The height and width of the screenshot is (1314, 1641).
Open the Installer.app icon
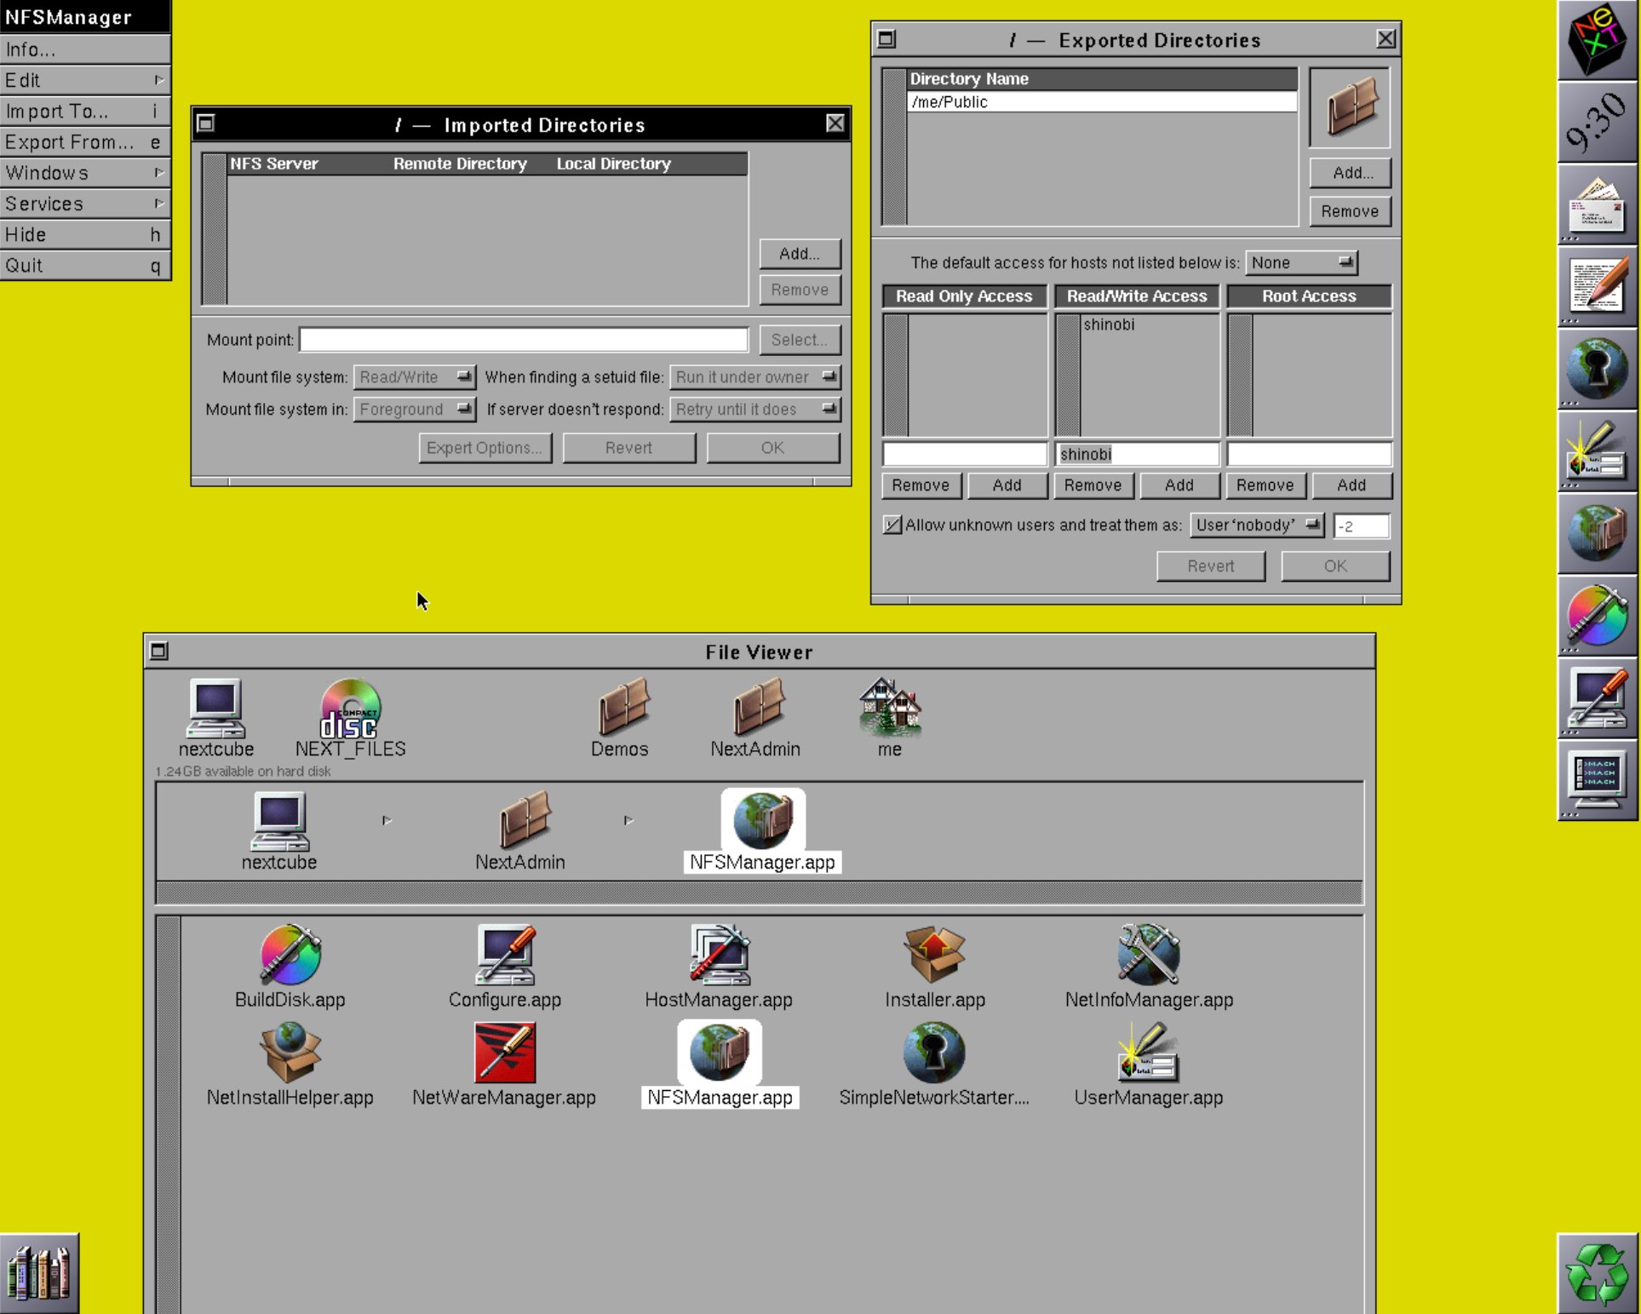pos(934,955)
